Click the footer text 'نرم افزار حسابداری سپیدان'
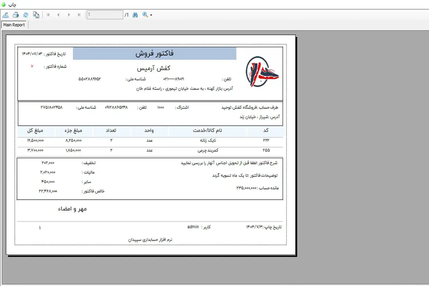429x286 pixels. (150, 240)
